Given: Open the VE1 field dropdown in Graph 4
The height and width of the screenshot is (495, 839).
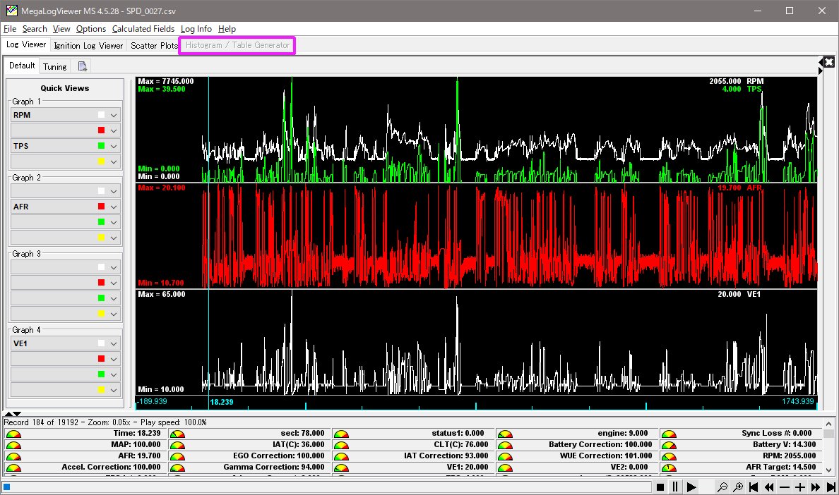Looking at the screenshot, I should click(x=114, y=343).
